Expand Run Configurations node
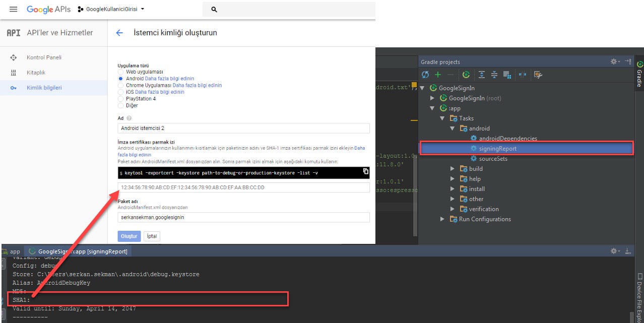Viewport: 644px width, 323px height. tap(442, 219)
